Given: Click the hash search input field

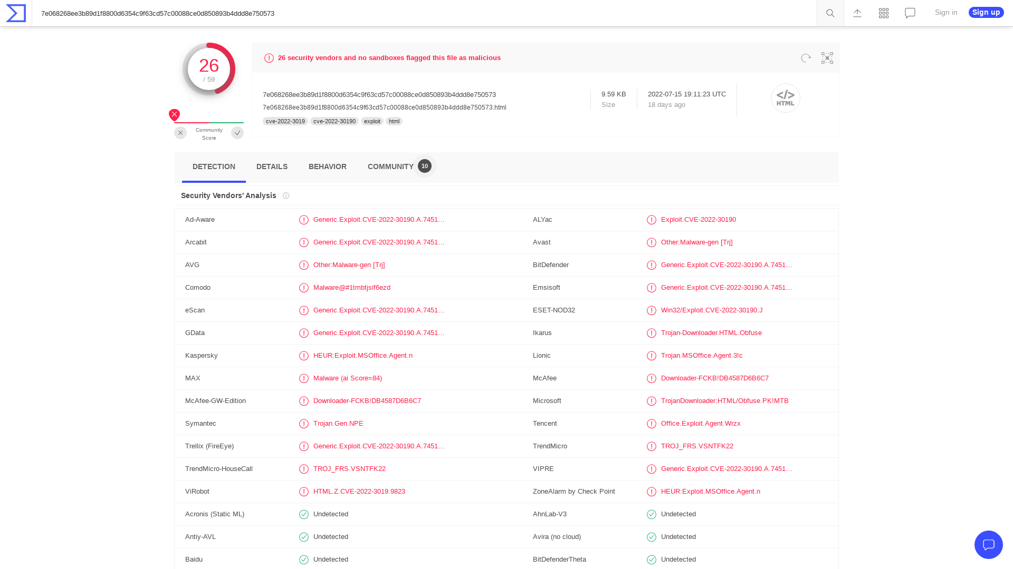Looking at the screenshot, I should 424,13.
